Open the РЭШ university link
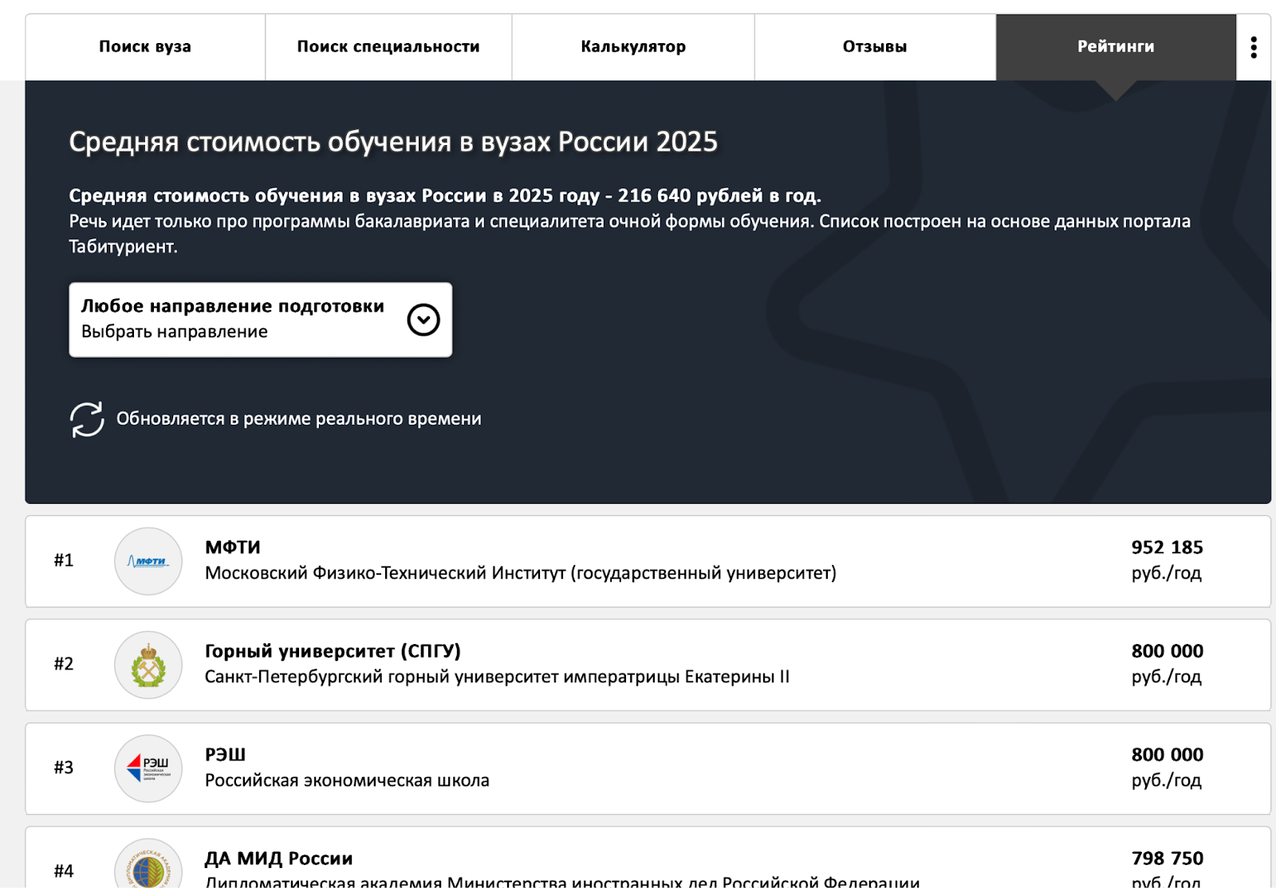The height and width of the screenshot is (888, 1276). point(226,755)
